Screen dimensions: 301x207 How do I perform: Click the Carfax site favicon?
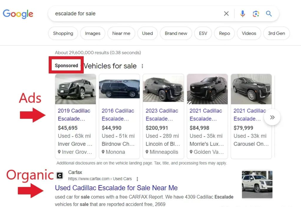[60, 175]
